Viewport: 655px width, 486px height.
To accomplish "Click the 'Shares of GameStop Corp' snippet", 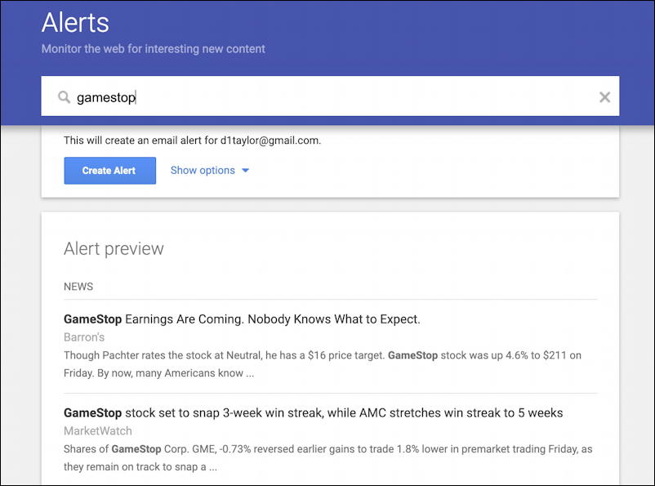I will pyautogui.click(x=204, y=449).
